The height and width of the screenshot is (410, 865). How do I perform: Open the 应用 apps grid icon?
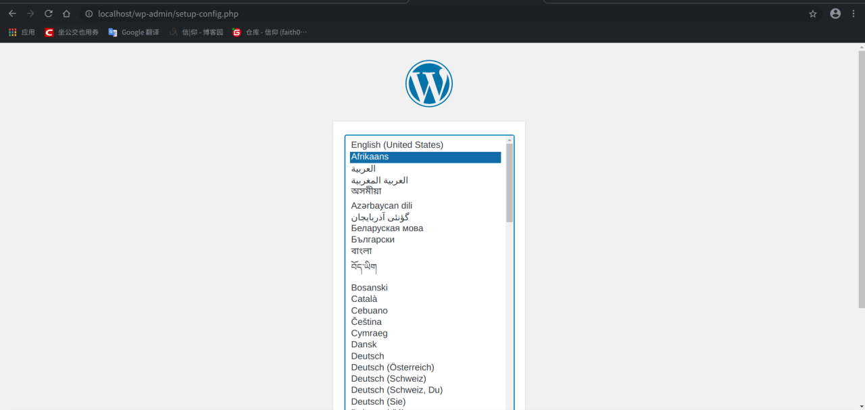11,31
